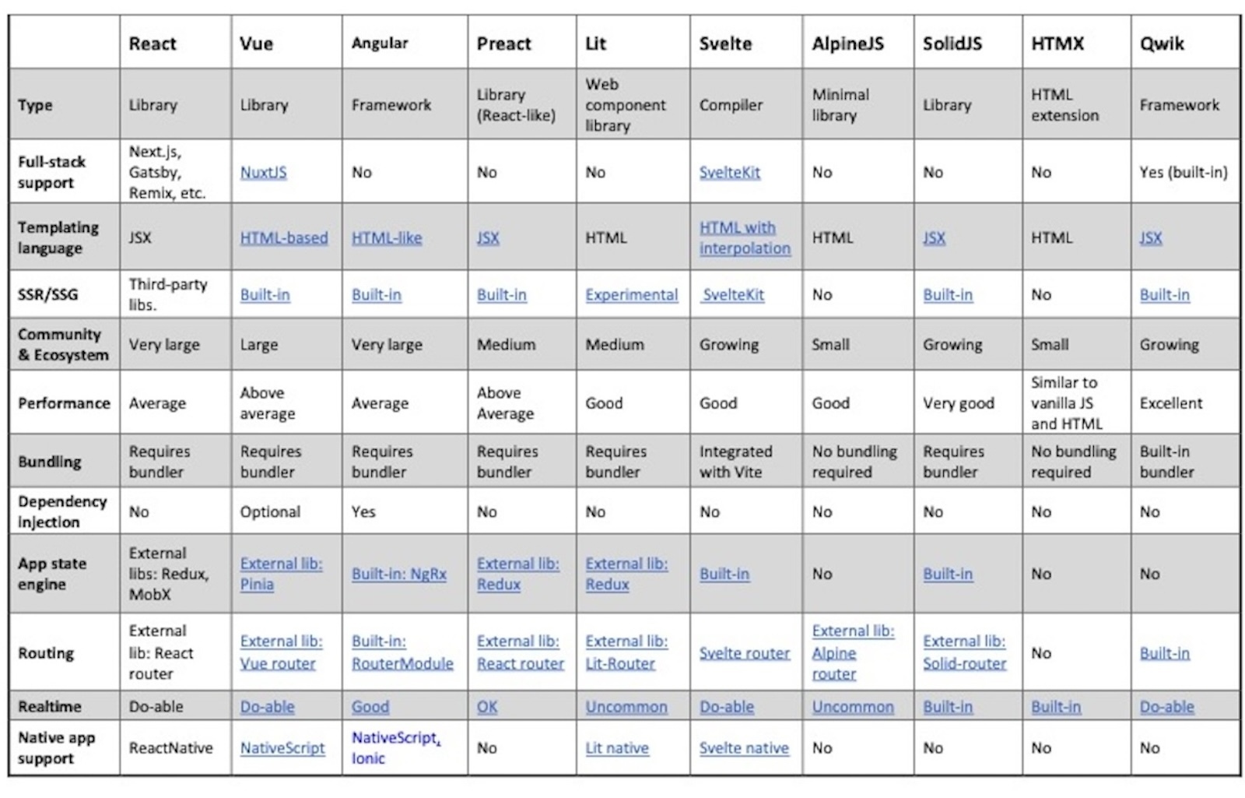
Task: Open the HTML with interpolation link
Action: [x=744, y=237]
